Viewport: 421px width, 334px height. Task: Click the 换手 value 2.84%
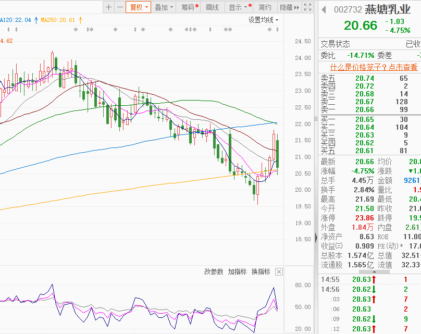pyautogui.click(x=364, y=190)
